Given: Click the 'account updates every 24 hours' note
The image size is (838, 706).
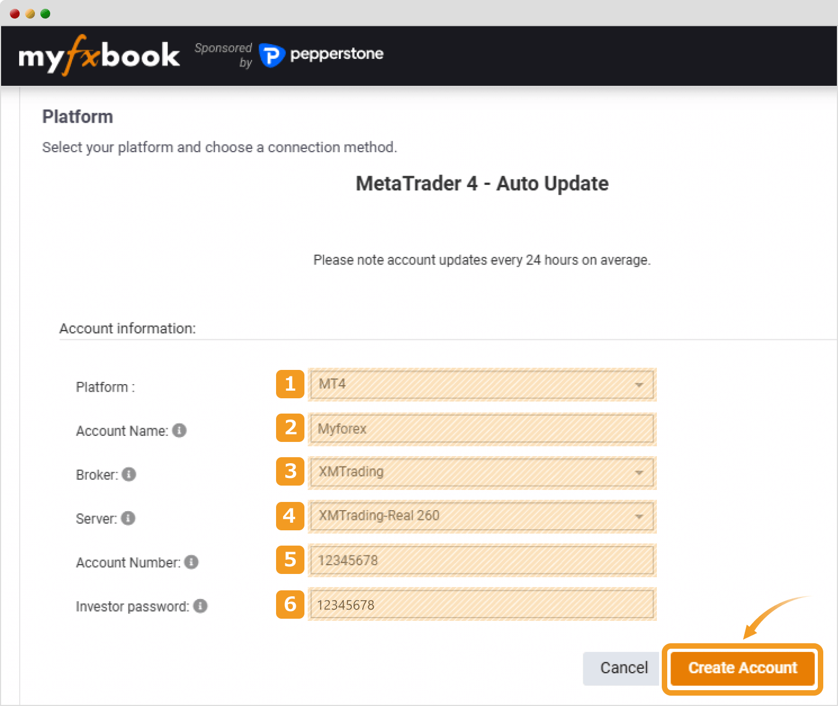Looking at the screenshot, I should coord(482,260).
